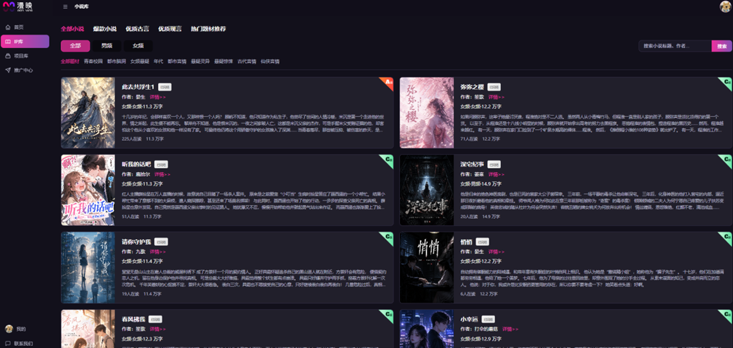Image resolution: width=733 pixels, height=348 pixels.
Task: Switch to the 优质古言 tab
Action: 137,29
